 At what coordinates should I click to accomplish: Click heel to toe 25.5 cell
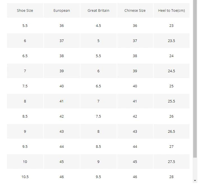(x=172, y=101)
